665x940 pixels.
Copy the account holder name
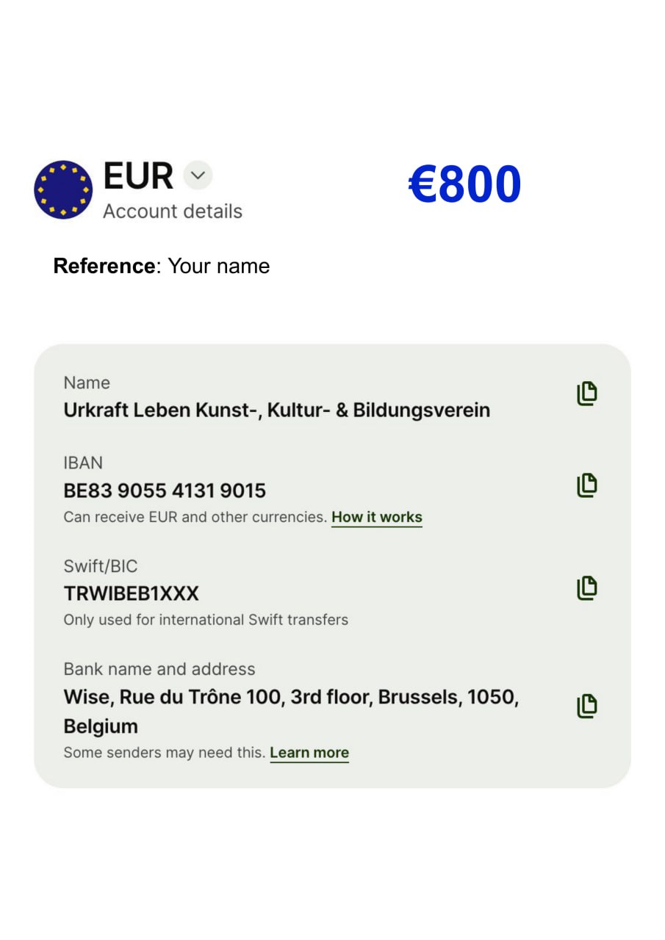tap(586, 394)
